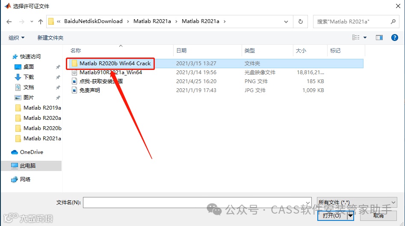405x226 pixels.
Task: Open the help button
Action: tap(394, 38)
